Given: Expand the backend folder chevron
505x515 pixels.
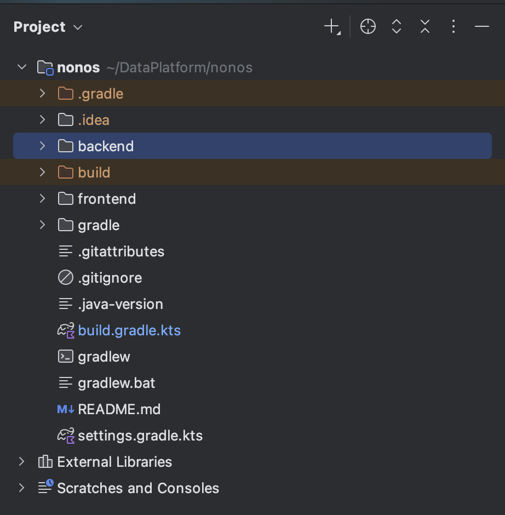Looking at the screenshot, I should pos(42,146).
